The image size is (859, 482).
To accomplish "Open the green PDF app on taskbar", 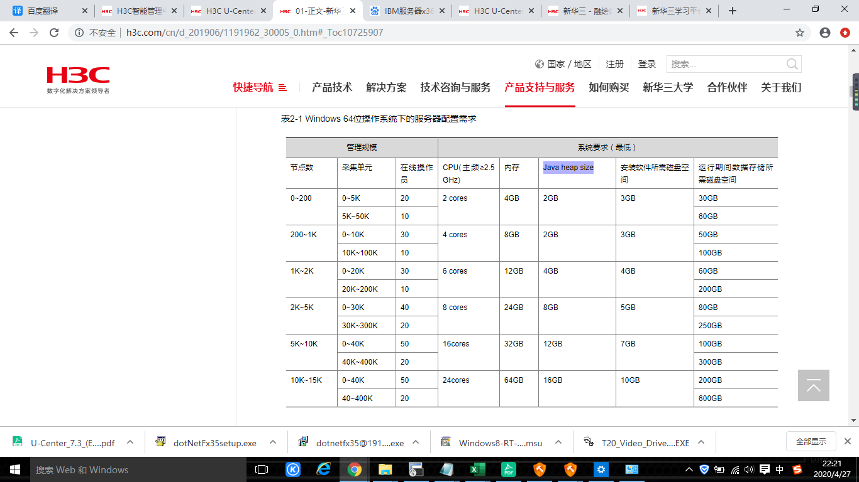I will [x=509, y=469].
